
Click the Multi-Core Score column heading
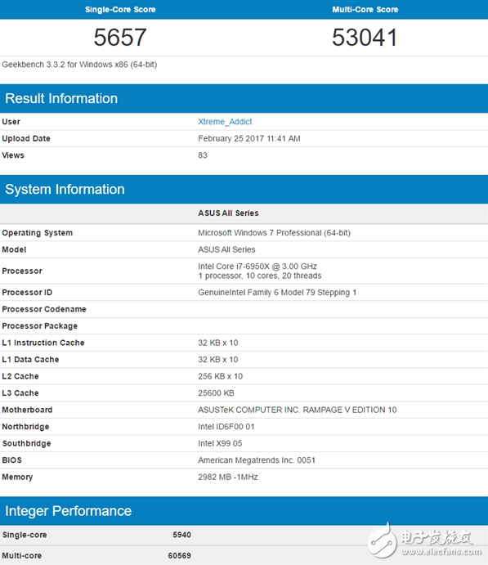tap(365, 9)
